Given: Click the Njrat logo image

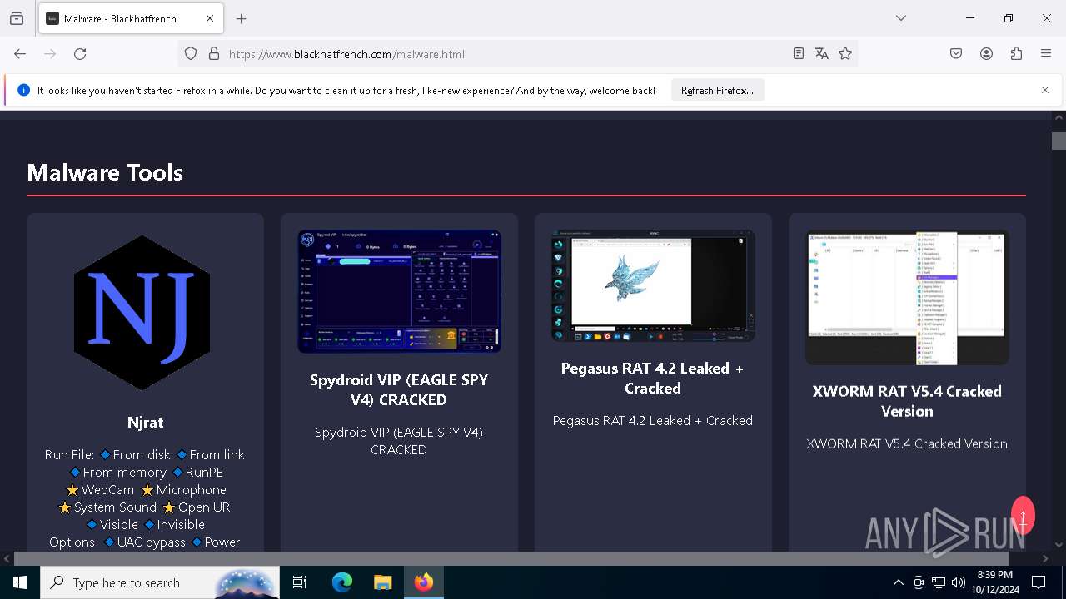Looking at the screenshot, I should click(x=142, y=313).
